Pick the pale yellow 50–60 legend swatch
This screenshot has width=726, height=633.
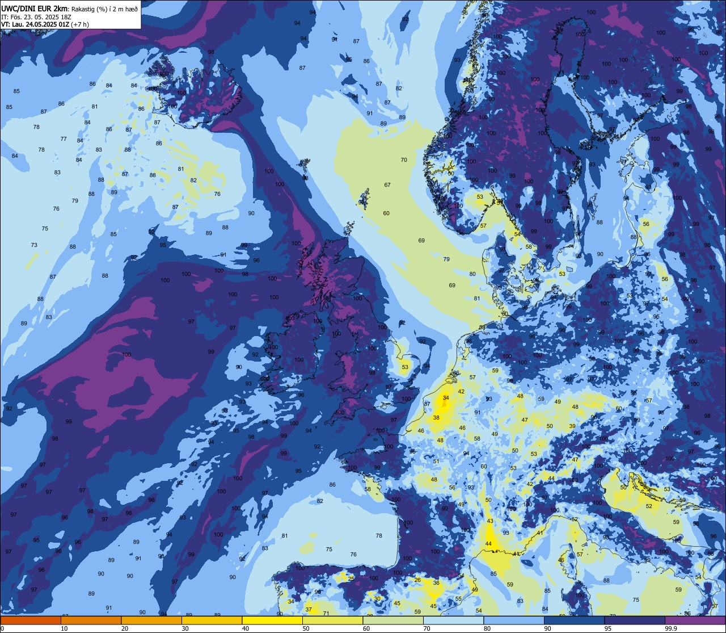[332, 620]
